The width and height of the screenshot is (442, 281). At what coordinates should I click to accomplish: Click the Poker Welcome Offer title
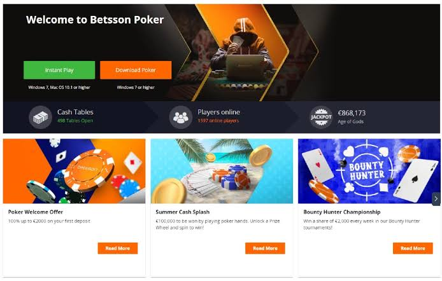click(36, 212)
